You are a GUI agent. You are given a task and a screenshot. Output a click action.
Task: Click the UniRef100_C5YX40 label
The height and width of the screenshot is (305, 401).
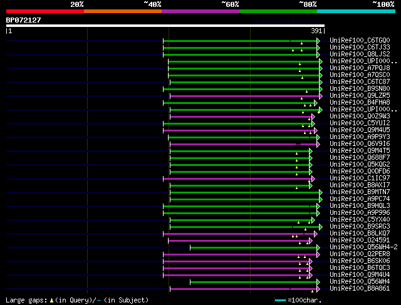(x=360, y=220)
